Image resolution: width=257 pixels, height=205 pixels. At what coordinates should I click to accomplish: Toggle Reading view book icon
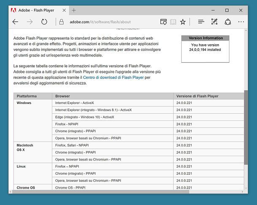pyautogui.click(x=173, y=22)
